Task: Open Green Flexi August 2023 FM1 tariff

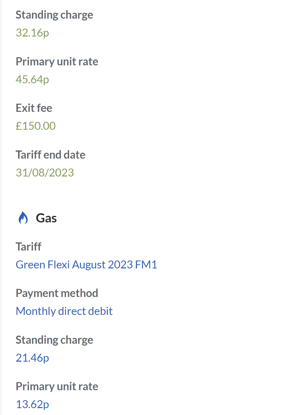Action: tap(86, 265)
